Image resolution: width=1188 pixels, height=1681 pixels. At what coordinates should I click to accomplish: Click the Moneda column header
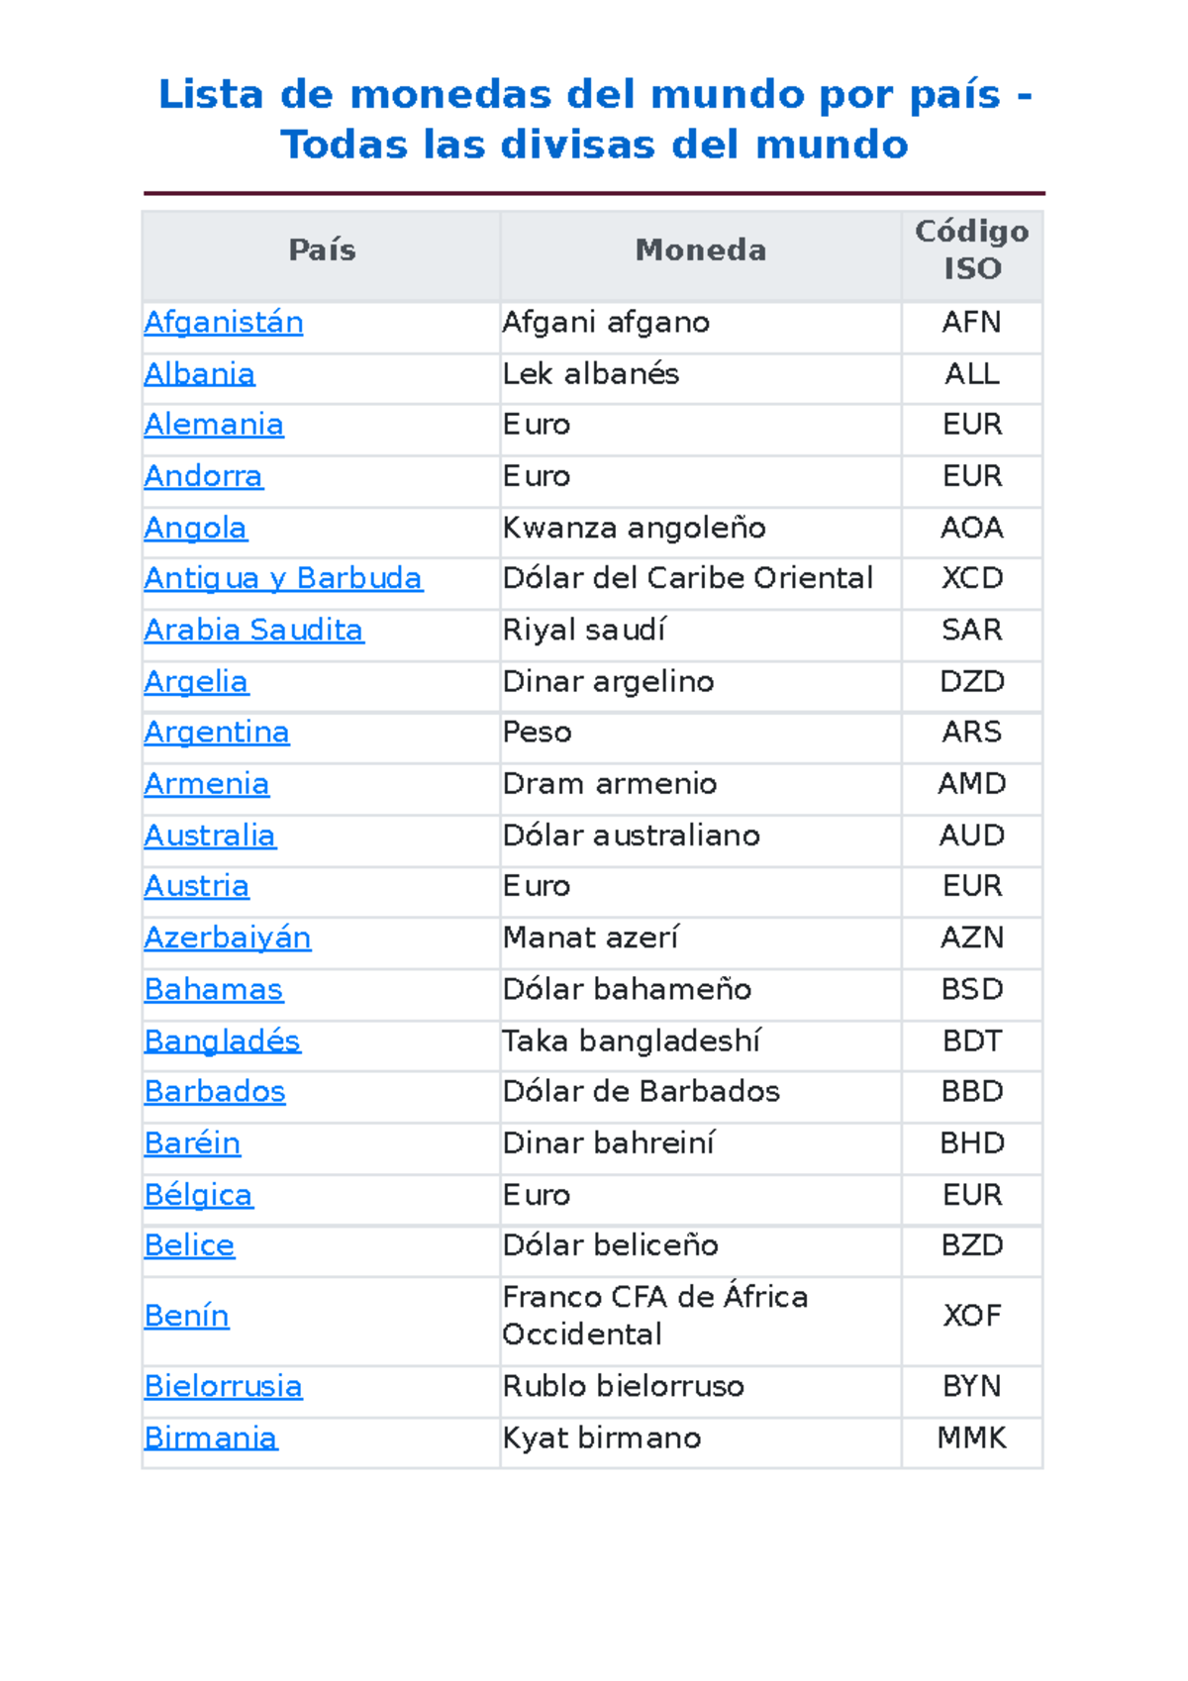700,249
